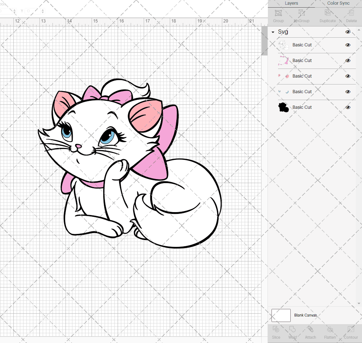Hide the pink ears Basic Cut layer
362x343 pixels.
tap(348, 77)
